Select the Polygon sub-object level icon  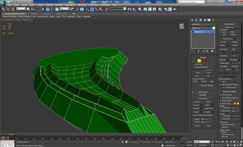206,61
